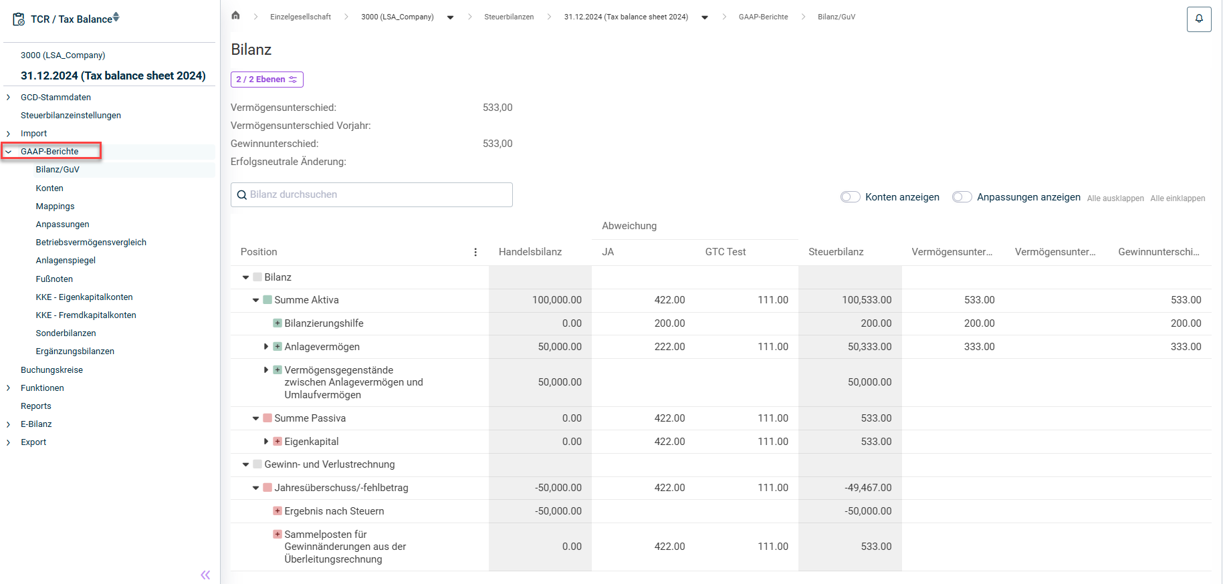Image resolution: width=1223 pixels, height=584 pixels.
Task: Open the 3000 (LSA_Company) breadcrumb dropdown
Action: pyautogui.click(x=450, y=17)
